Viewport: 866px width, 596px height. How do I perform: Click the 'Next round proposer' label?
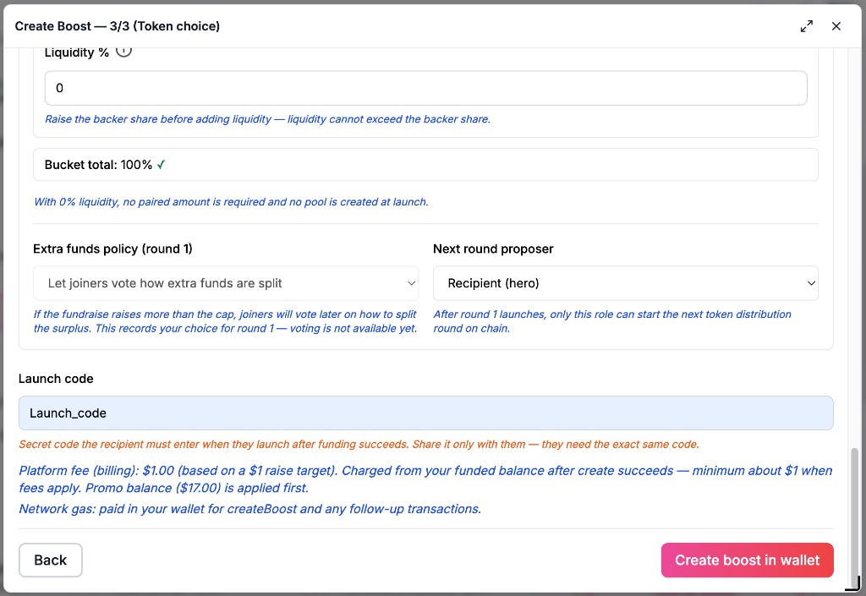[493, 249]
